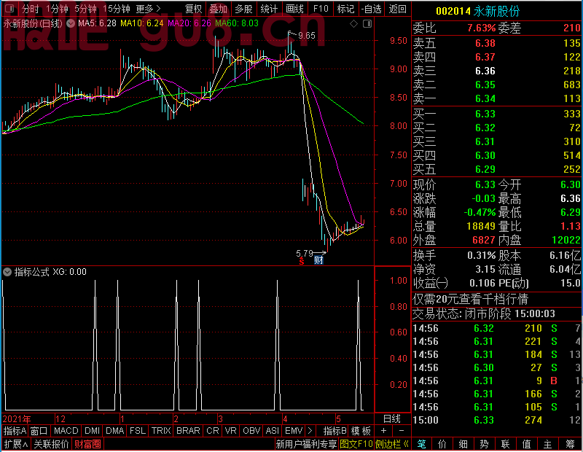Expand the 扩展 panel
Viewport: 583px width, 452px height.
[x=16, y=444]
